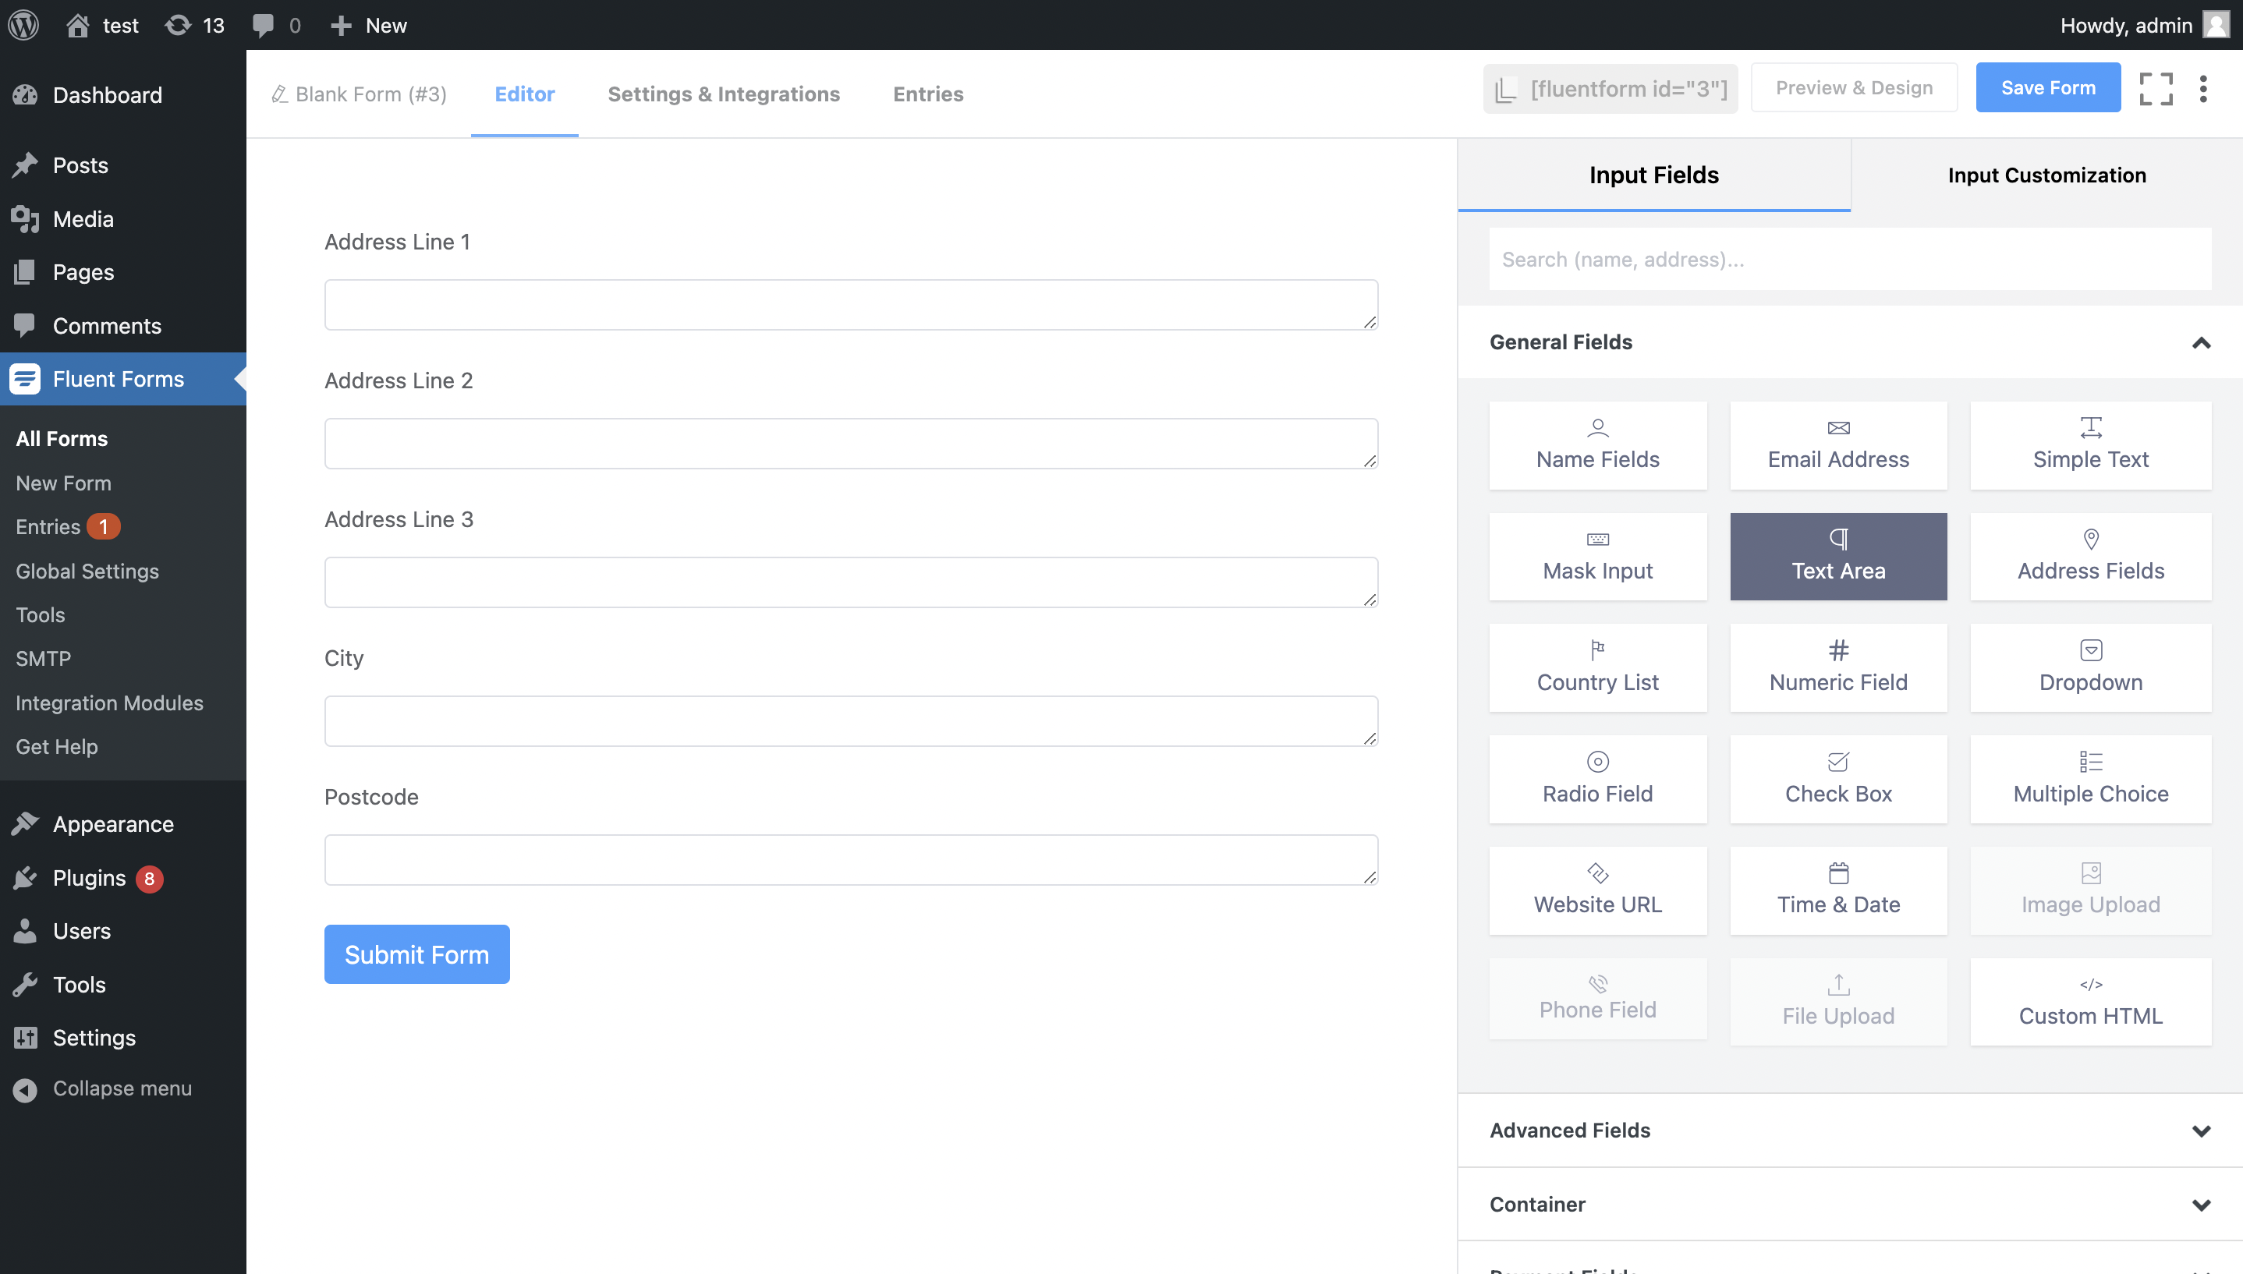Expand the Container section
The image size is (2243, 1274).
click(2200, 1204)
